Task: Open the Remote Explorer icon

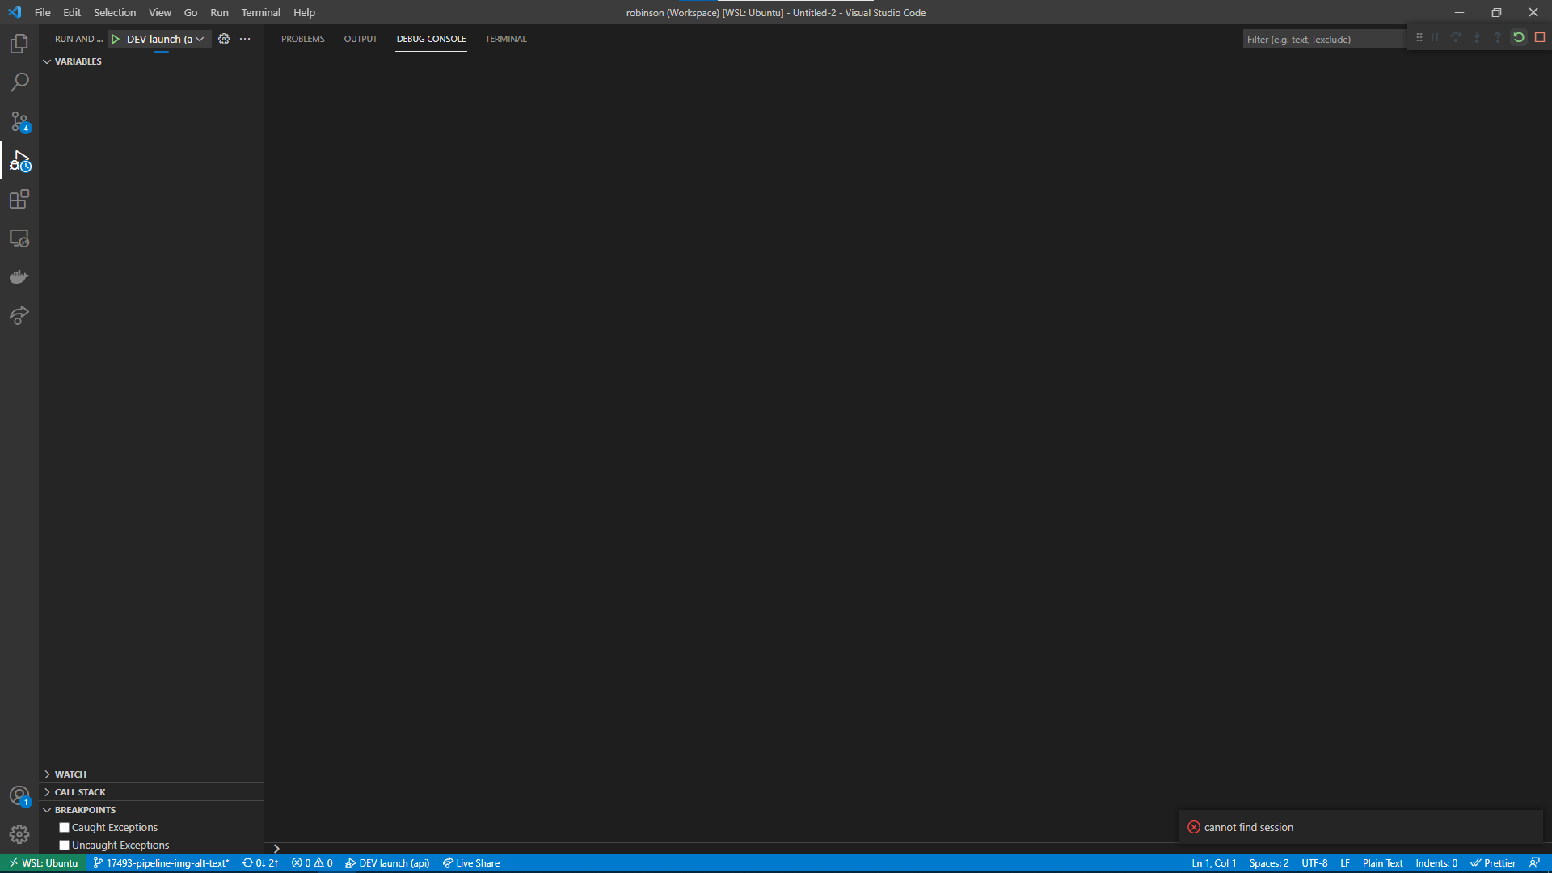Action: (x=19, y=238)
